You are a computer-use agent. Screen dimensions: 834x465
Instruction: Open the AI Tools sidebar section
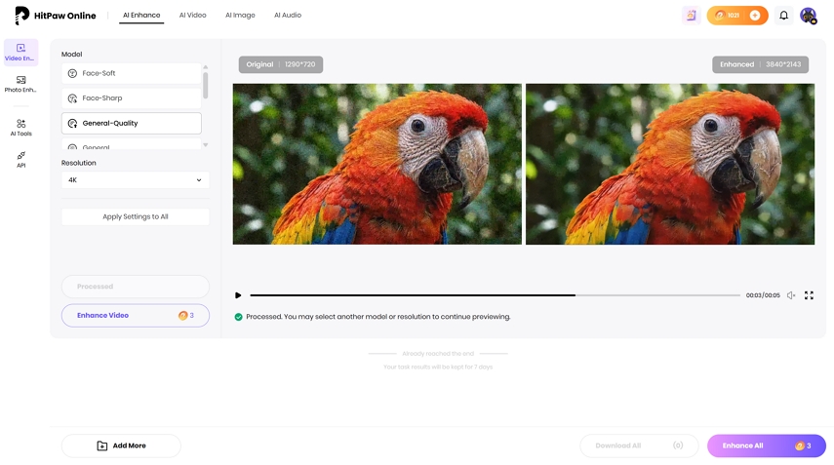(x=20, y=128)
